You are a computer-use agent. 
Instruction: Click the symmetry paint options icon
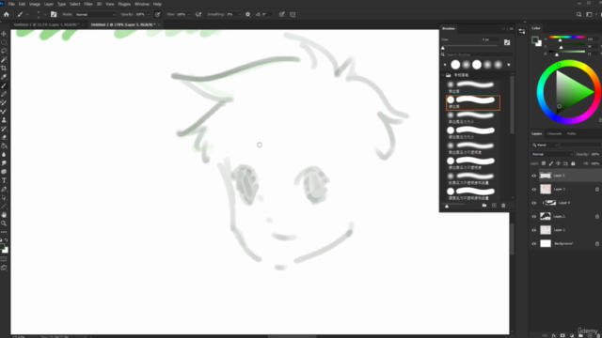point(293,15)
